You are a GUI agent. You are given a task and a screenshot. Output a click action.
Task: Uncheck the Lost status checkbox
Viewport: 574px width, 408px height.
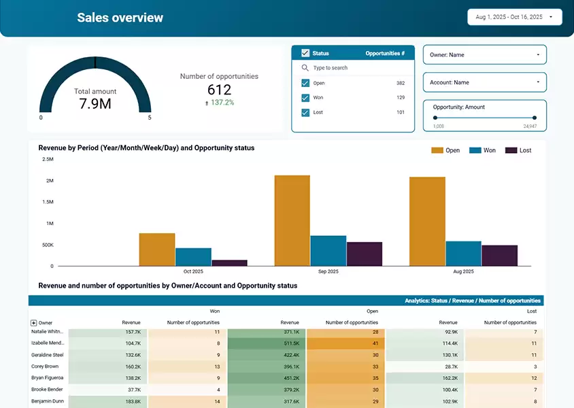[x=305, y=112]
